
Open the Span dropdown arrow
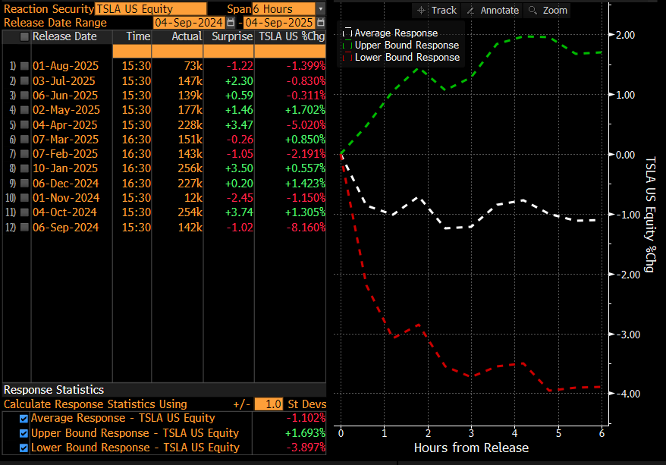[x=321, y=9]
